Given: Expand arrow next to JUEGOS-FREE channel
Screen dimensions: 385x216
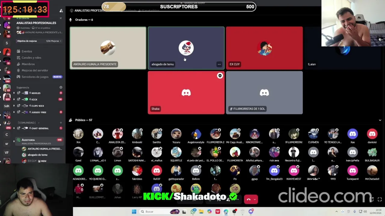Looking at the screenshot, I should [x=14, y=112].
